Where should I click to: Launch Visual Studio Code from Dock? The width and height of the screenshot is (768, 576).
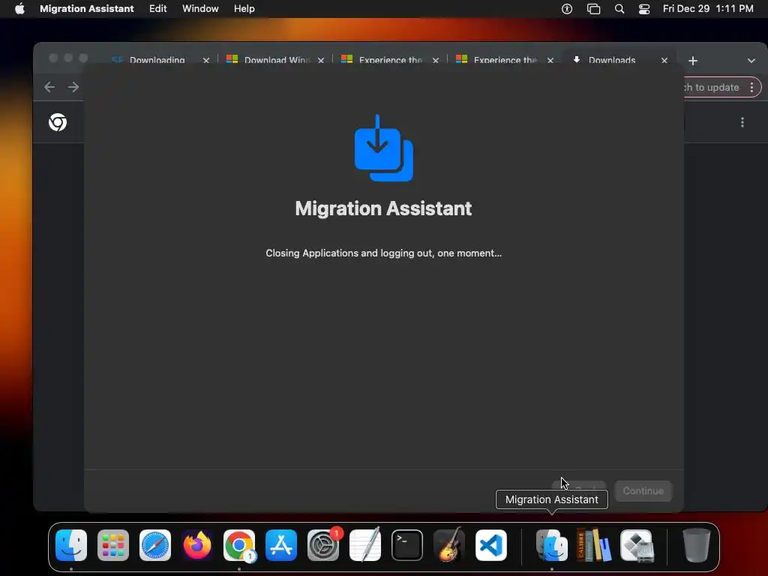491,545
